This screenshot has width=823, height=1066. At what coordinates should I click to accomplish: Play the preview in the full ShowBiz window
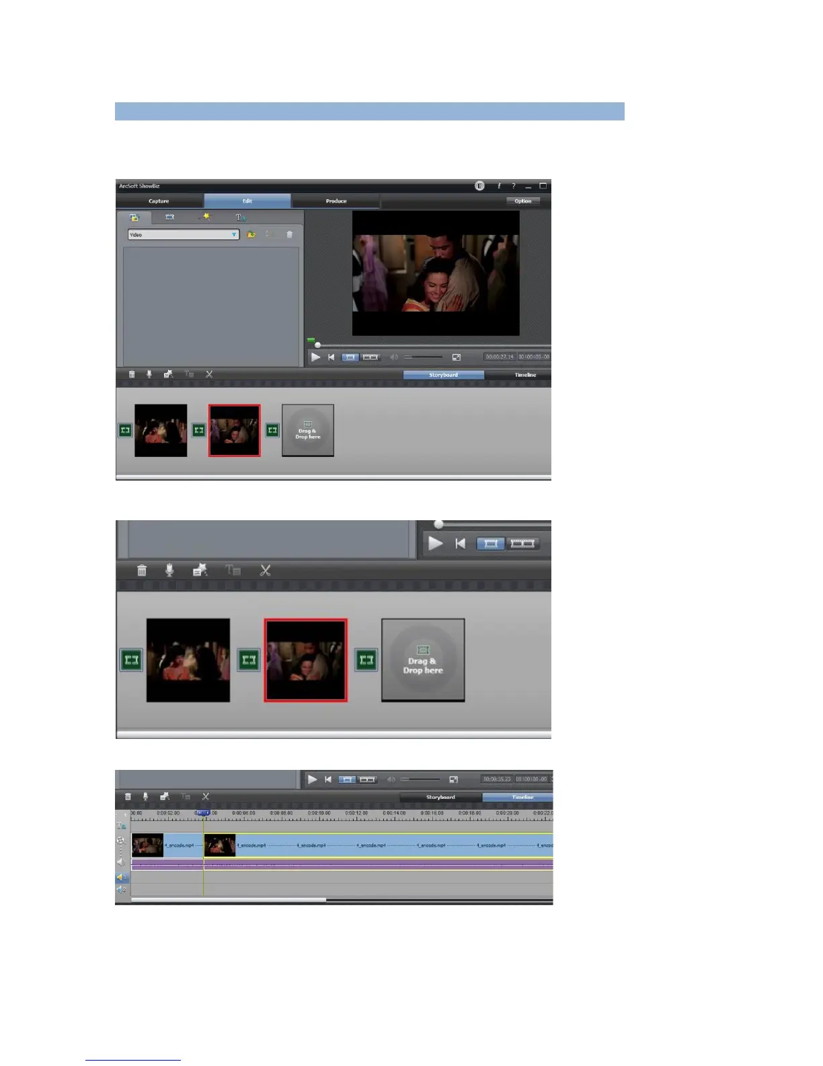(x=316, y=357)
